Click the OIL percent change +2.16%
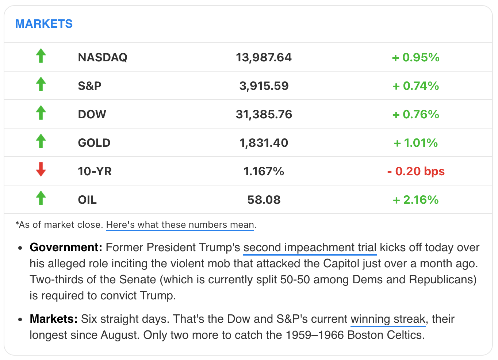The height and width of the screenshot is (360, 498). pos(415,200)
